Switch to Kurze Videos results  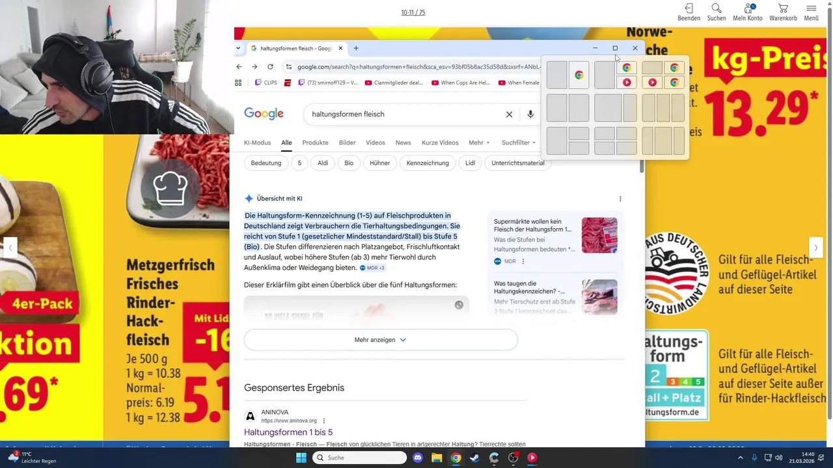440,142
